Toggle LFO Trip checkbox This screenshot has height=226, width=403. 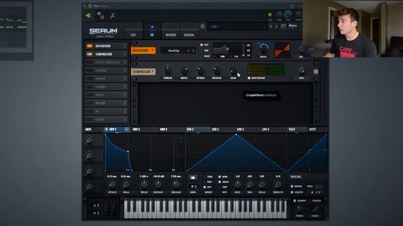coord(220,187)
